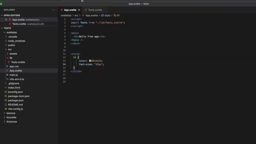Place cursor on the import Tests line

coord(98,22)
